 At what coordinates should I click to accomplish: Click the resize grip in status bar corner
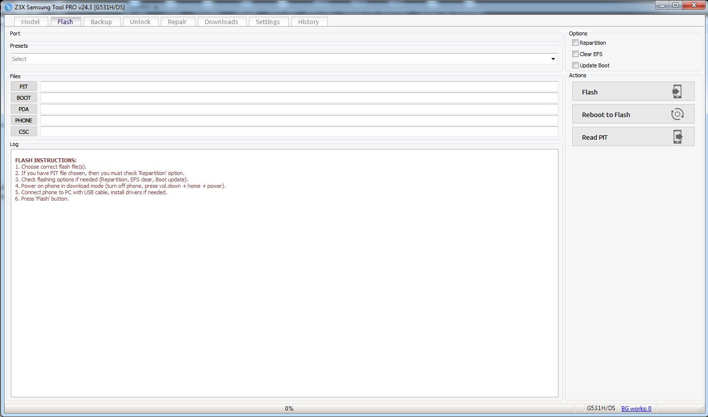click(x=701, y=409)
